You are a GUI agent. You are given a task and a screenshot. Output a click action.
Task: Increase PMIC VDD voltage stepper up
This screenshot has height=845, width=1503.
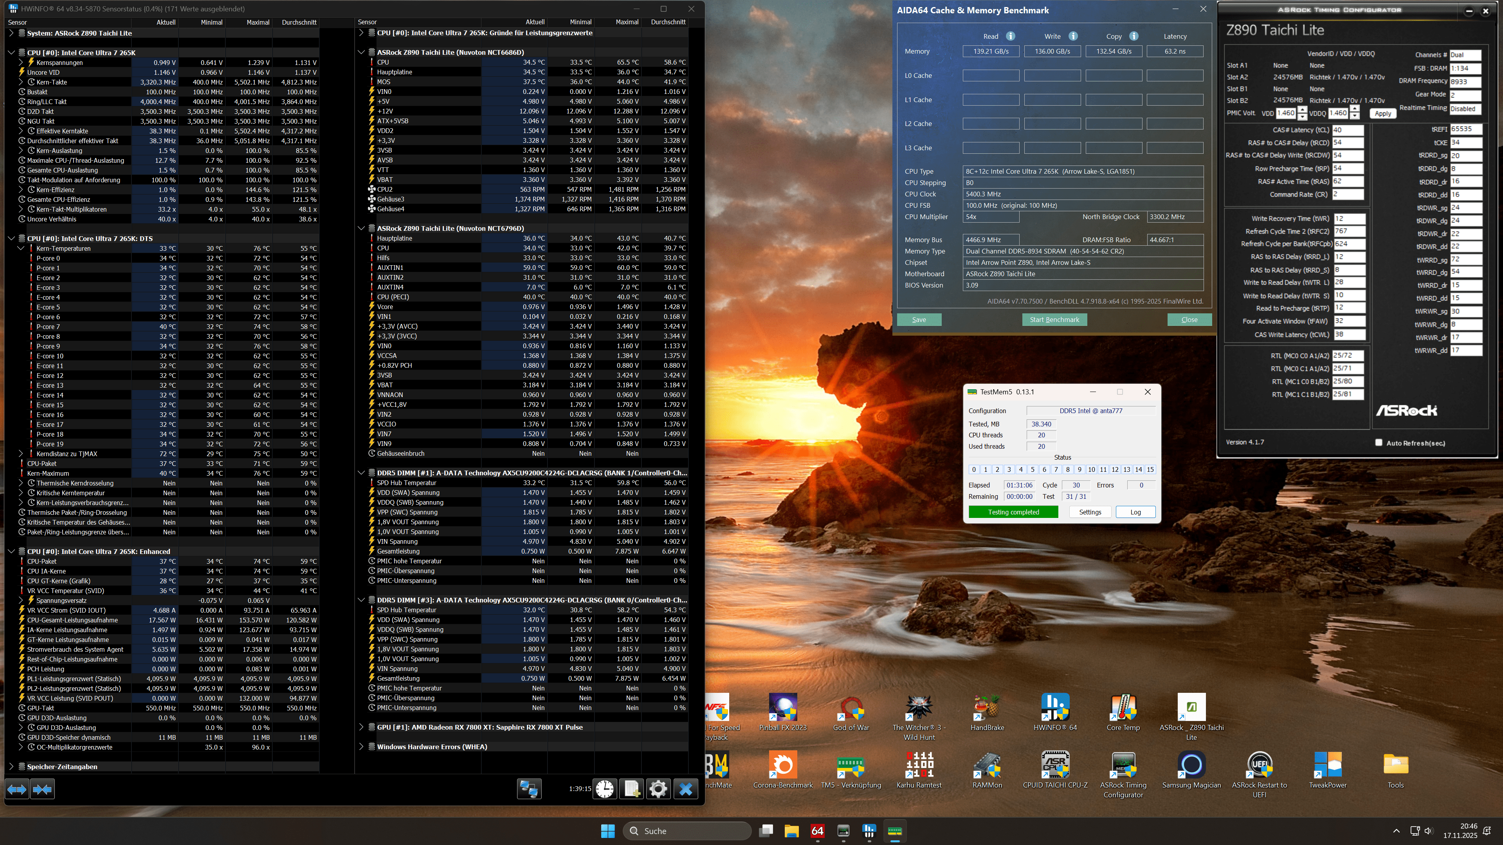1302,110
